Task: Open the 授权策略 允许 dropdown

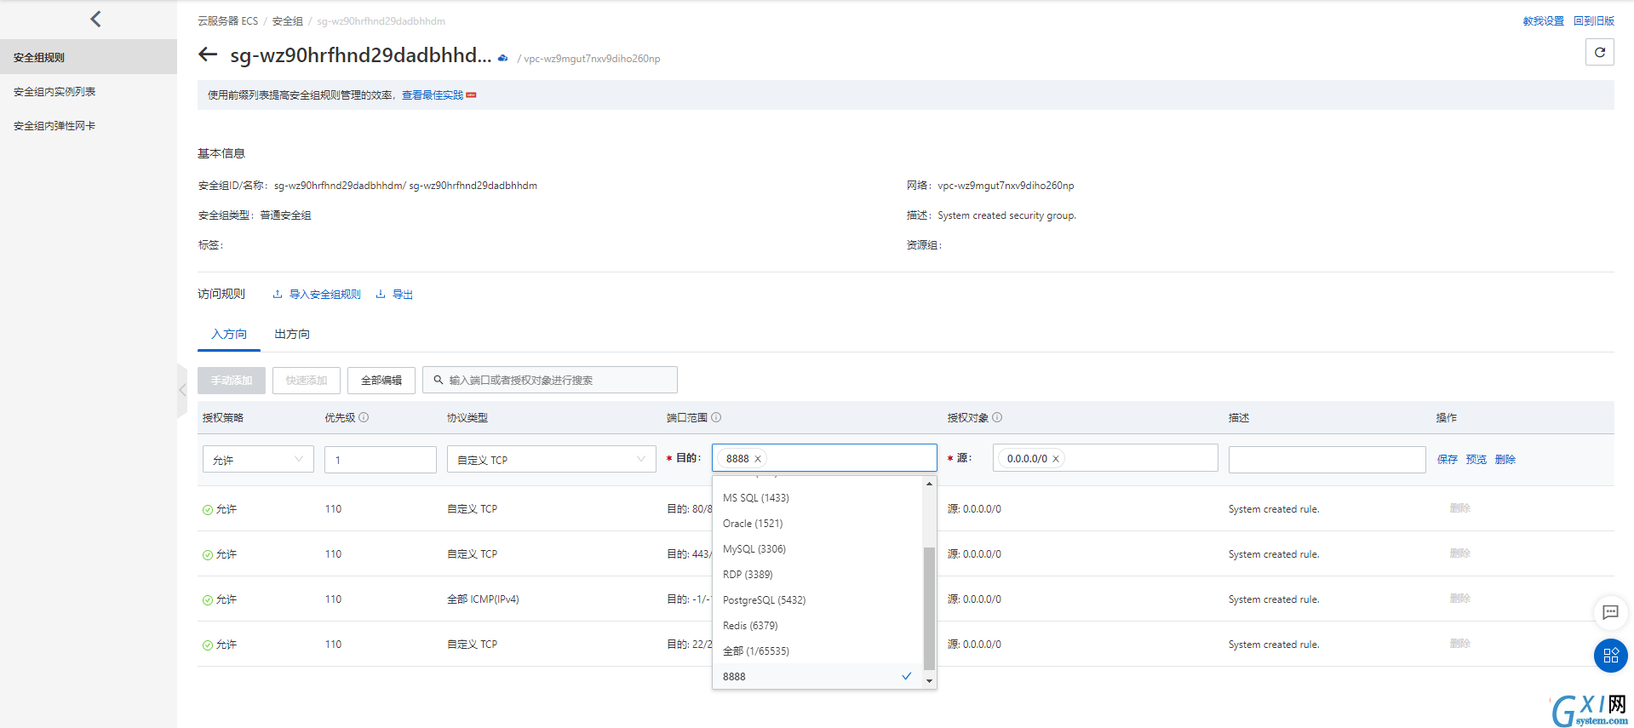Action: (258, 460)
